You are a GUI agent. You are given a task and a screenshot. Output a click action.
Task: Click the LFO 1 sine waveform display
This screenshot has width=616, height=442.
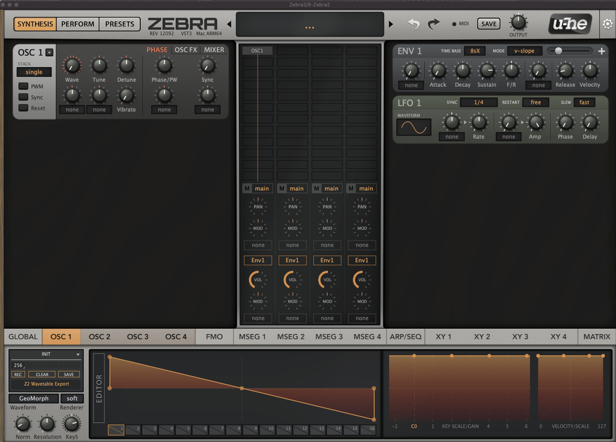point(414,127)
